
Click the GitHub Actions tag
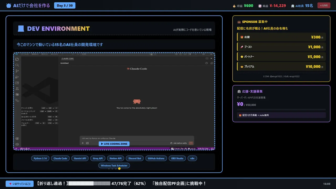[x=156, y=158]
